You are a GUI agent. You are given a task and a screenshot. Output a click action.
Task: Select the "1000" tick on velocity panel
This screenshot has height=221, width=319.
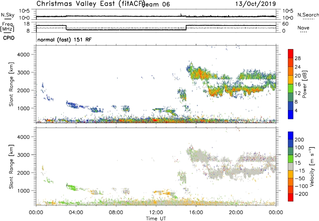point(24,191)
